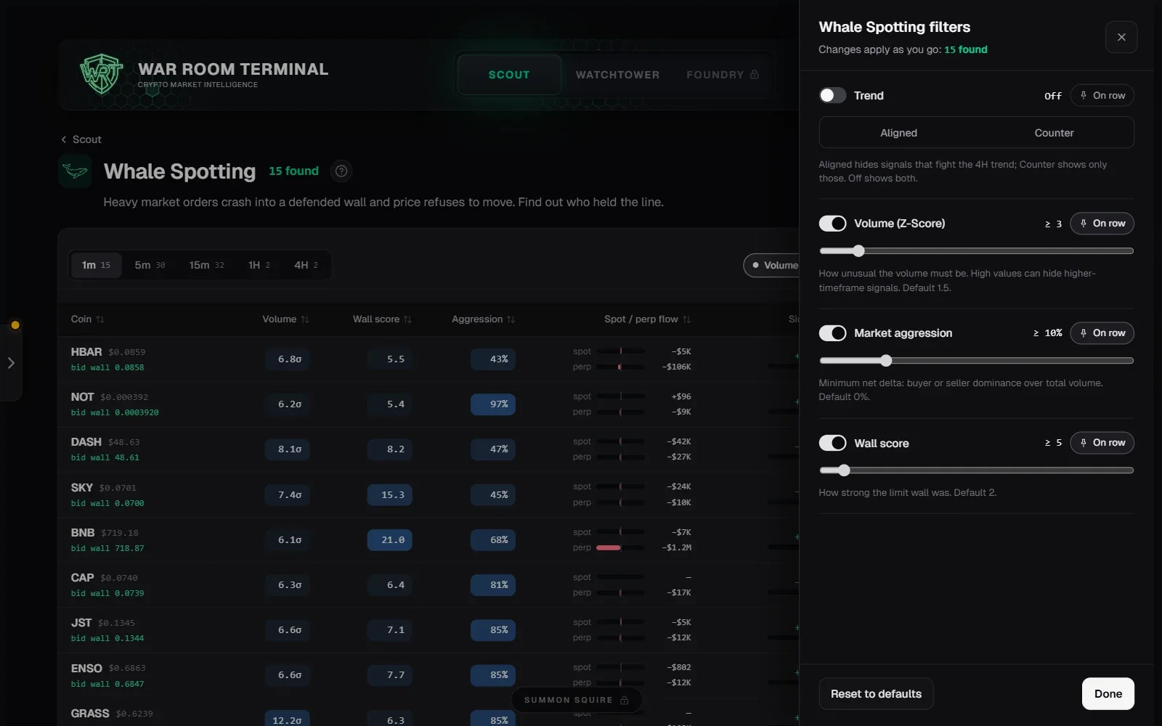1162x726 pixels.
Task: Sort by Aggression column arrows
Action: 511,319
